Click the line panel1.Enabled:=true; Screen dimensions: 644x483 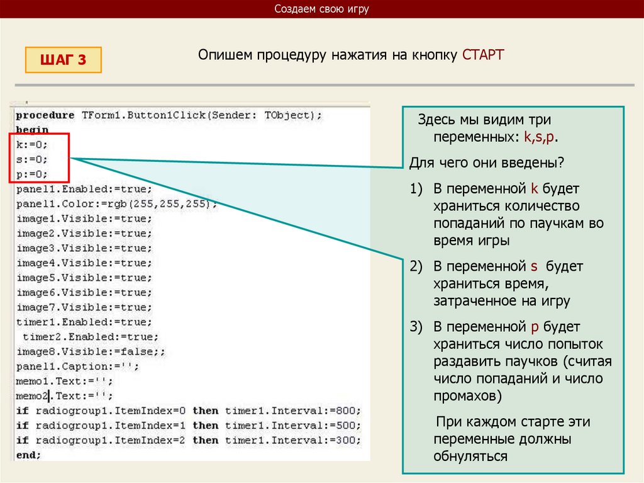click(84, 189)
